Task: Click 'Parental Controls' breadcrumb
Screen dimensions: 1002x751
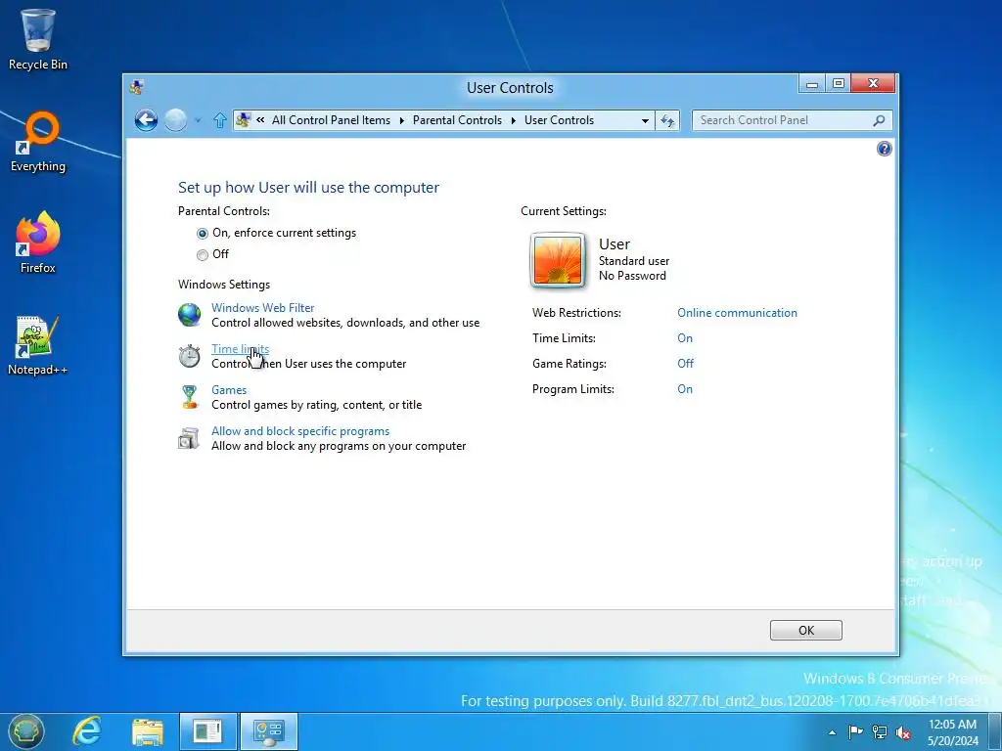Action: [x=458, y=120]
